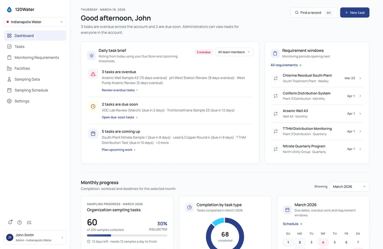Select calendar day 6
This screenshot has height=249, width=383.
point(346,242)
